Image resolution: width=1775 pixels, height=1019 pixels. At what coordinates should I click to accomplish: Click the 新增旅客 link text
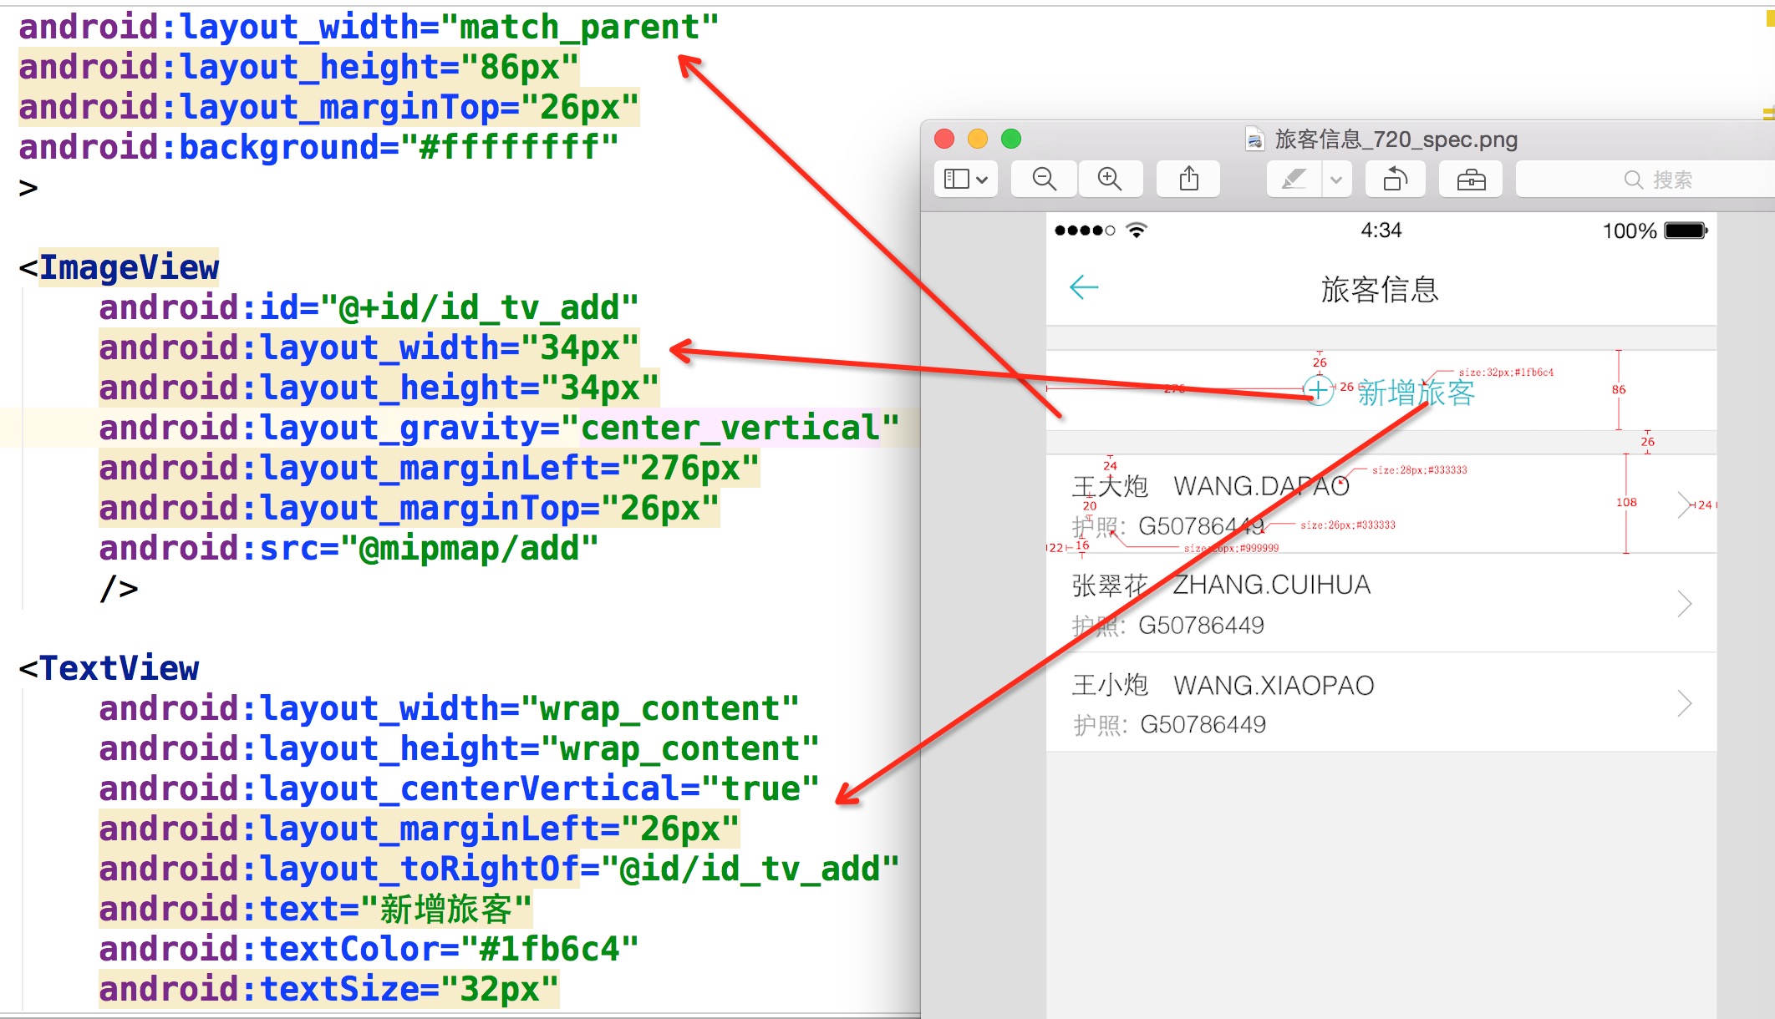tap(1416, 393)
